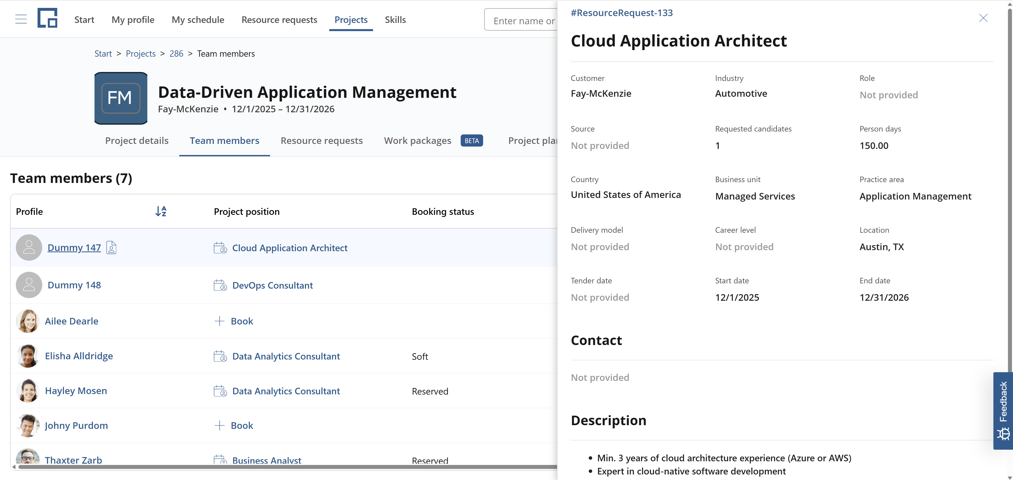Switch to the Project details tab
The image size is (1013, 480).
tap(137, 140)
